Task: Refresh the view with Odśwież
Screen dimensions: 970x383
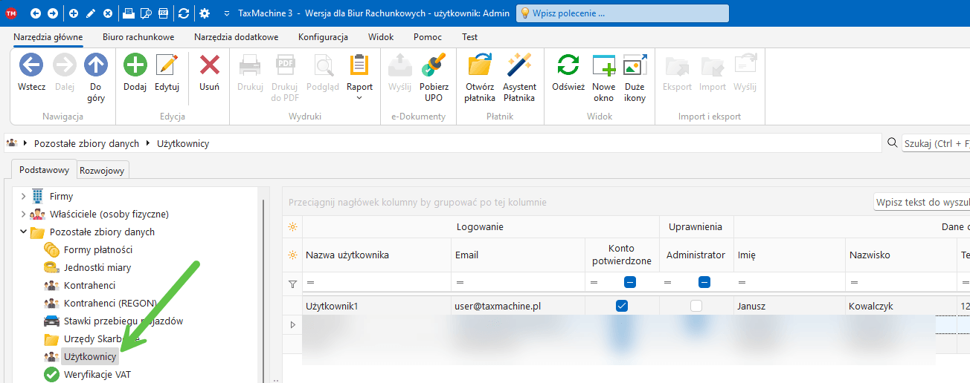Action: pos(568,67)
